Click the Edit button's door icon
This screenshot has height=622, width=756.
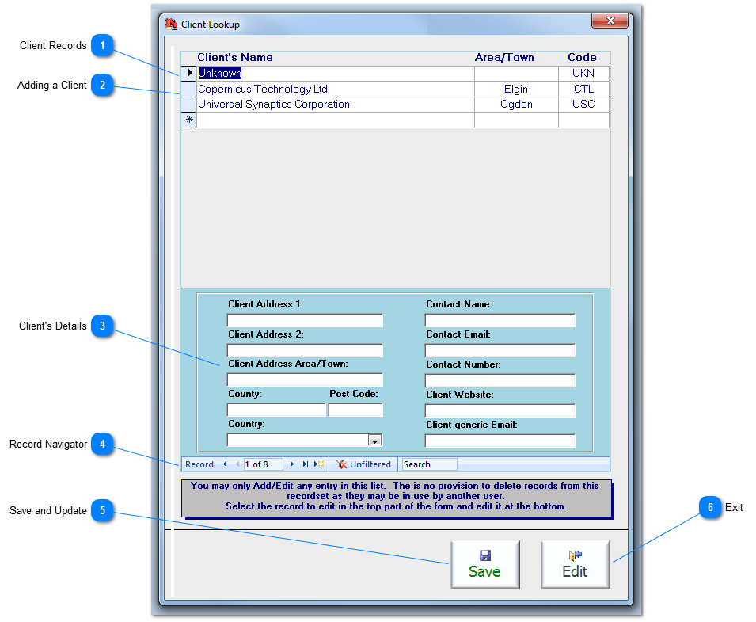coord(576,555)
